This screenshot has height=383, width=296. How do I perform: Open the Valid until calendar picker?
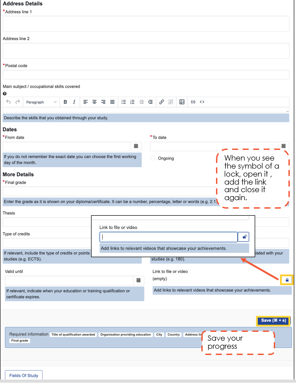pyautogui.click(x=139, y=280)
